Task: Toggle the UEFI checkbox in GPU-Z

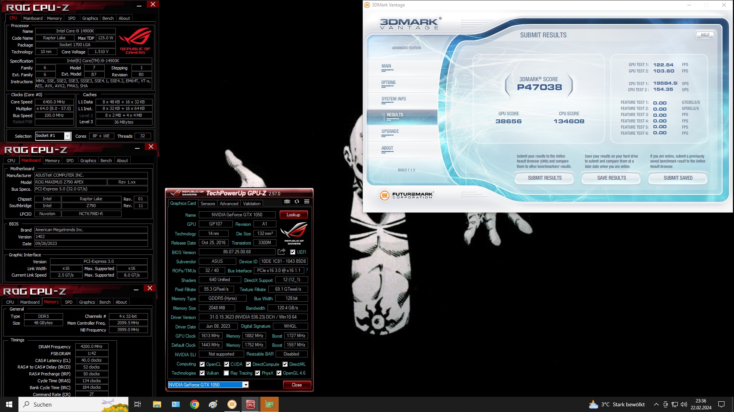Action: 292,252
